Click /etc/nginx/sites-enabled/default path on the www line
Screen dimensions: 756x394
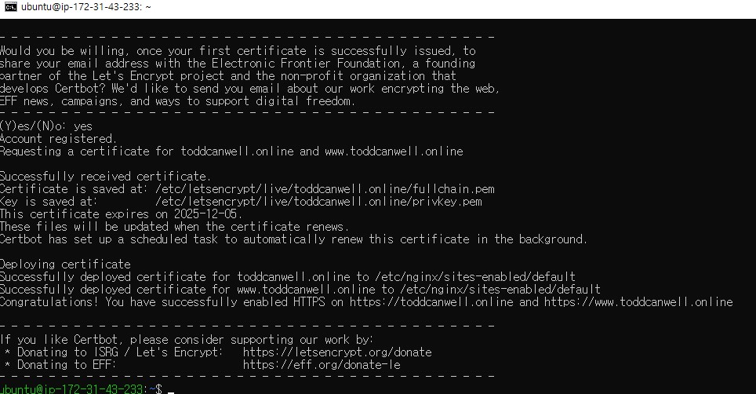(500, 290)
